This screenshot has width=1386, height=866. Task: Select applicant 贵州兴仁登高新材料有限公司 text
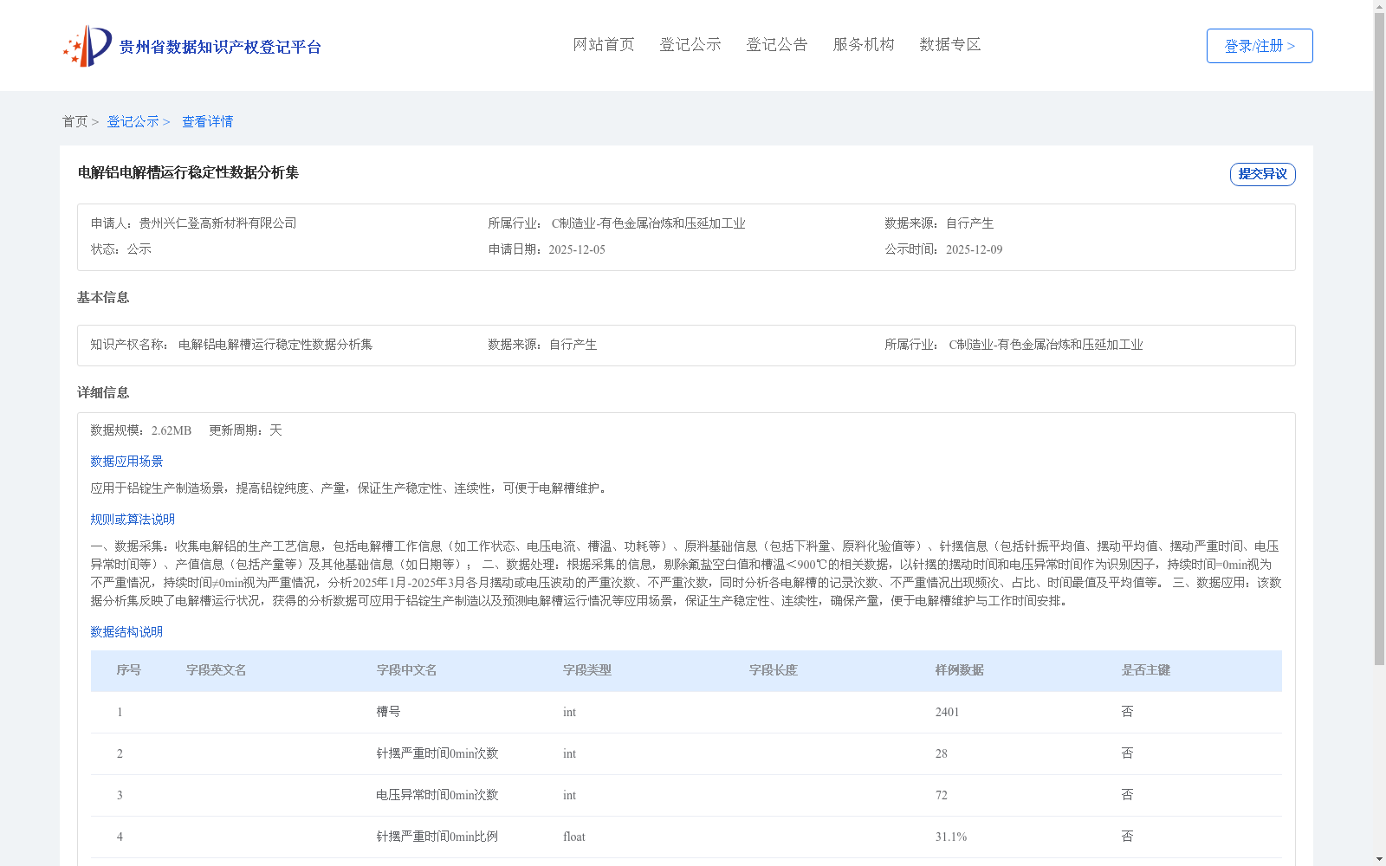218,223
